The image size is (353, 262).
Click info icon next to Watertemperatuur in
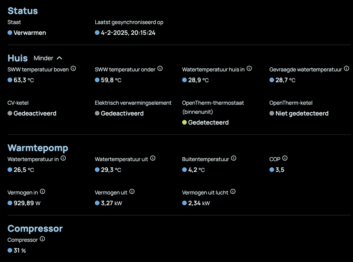click(63, 158)
